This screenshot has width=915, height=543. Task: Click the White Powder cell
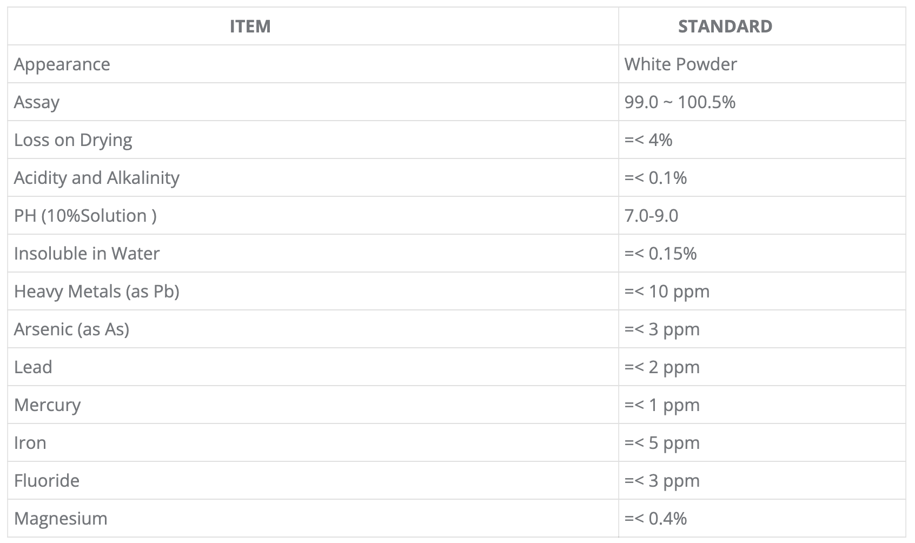(x=680, y=64)
